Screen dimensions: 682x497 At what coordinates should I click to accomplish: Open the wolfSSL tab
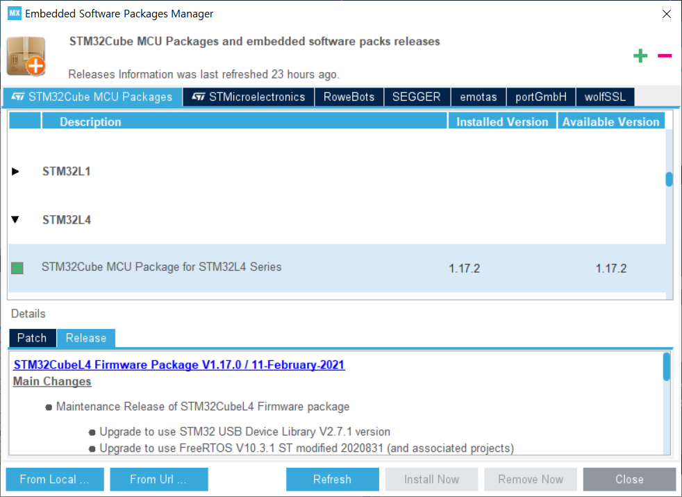605,97
